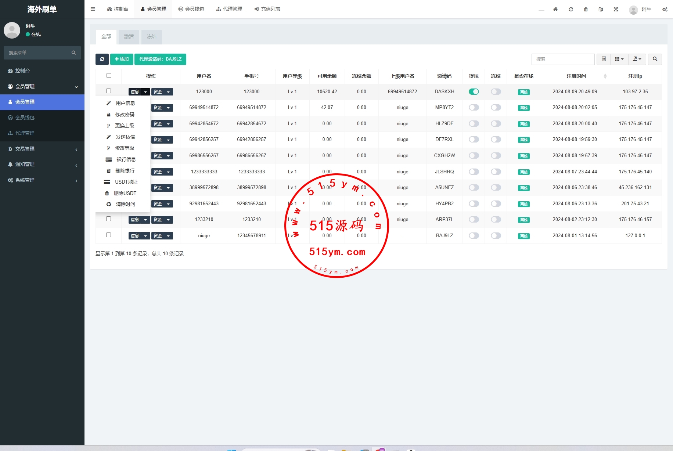
Task: Enable freeze toggle for user niuge
Action: [496, 236]
